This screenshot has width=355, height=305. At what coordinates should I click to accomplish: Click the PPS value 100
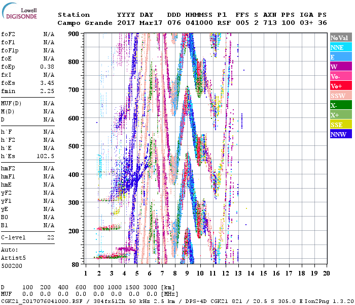tap(288, 23)
